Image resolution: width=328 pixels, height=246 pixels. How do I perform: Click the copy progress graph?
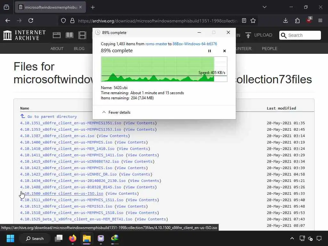[x=164, y=69]
